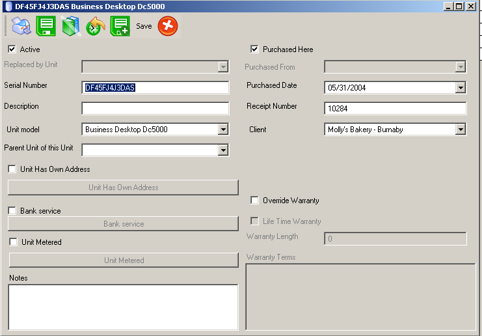
Task: Click the Serial Number input field
Action: tap(155, 88)
